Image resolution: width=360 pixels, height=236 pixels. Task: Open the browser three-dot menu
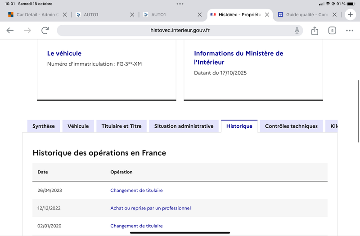click(350, 31)
